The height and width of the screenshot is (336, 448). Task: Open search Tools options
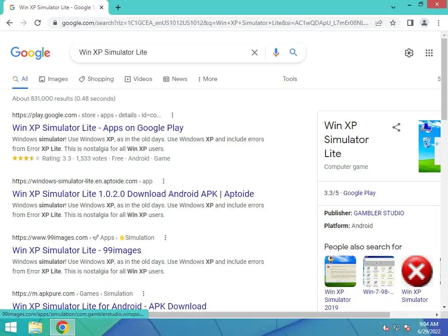[x=290, y=79]
